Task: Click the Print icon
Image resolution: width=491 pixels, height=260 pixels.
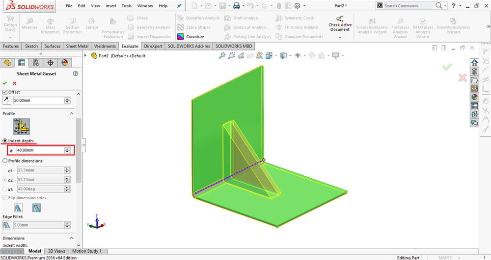Action: click(237, 5)
